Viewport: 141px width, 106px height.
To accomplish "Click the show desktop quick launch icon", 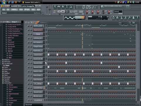I will tap(13, 2).
